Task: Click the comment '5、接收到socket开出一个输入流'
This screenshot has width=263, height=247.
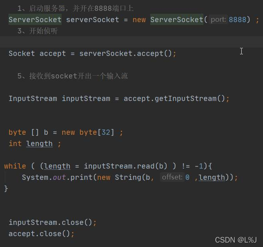Action: (72, 76)
